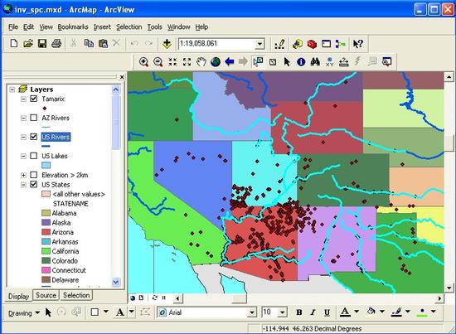The width and height of the screenshot is (456, 334).
Task: Select the Zoom In tool
Action: click(143, 61)
